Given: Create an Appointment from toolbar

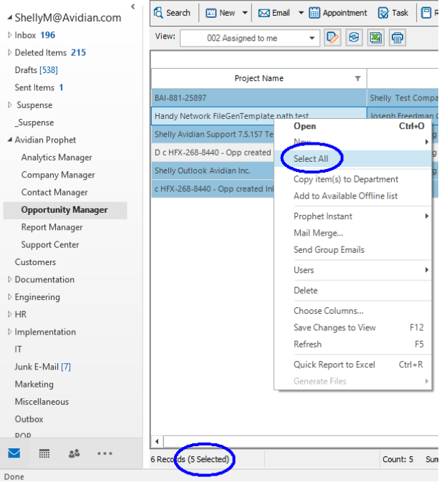Looking at the screenshot, I should pyautogui.click(x=338, y=13).
